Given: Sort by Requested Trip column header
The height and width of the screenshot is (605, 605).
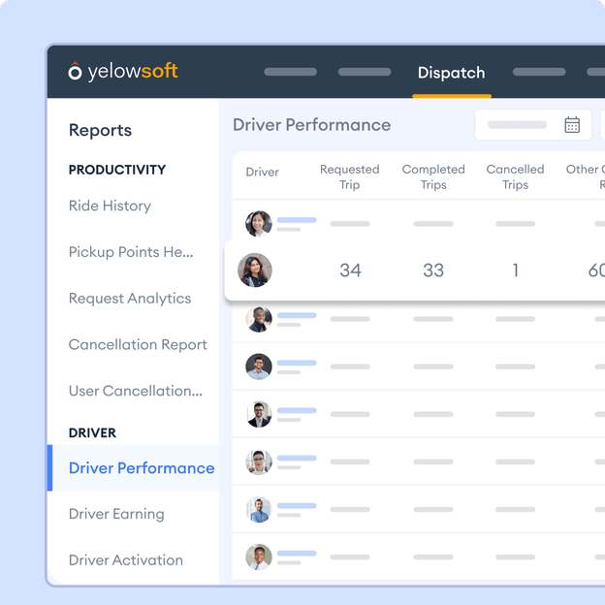Looking at the screenshot, I should click(x=350, y=176).
